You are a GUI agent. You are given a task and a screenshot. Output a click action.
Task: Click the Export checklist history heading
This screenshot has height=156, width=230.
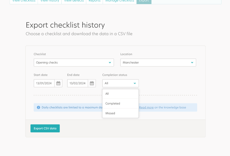[65, 25]
